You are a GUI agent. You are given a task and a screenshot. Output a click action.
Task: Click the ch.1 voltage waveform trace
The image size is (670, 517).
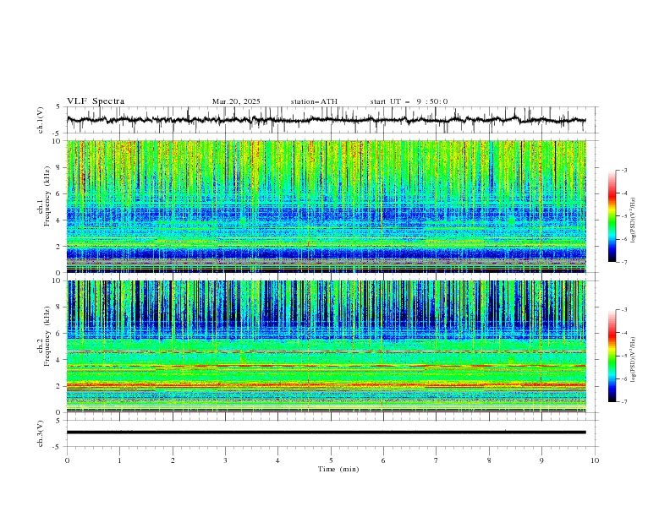(x=326, y=120)
